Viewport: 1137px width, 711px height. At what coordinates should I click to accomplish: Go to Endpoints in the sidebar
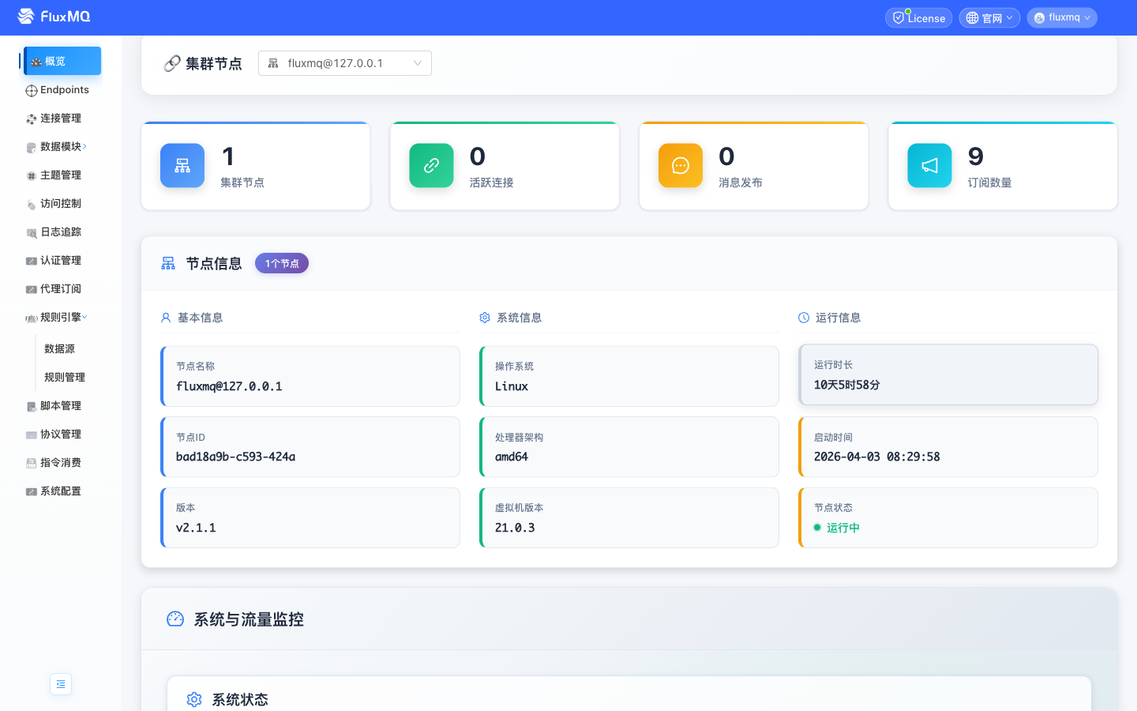coord(64,90)
